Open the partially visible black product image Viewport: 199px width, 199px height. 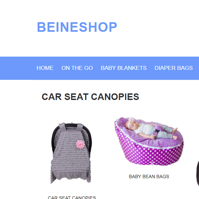click(198, 173)
